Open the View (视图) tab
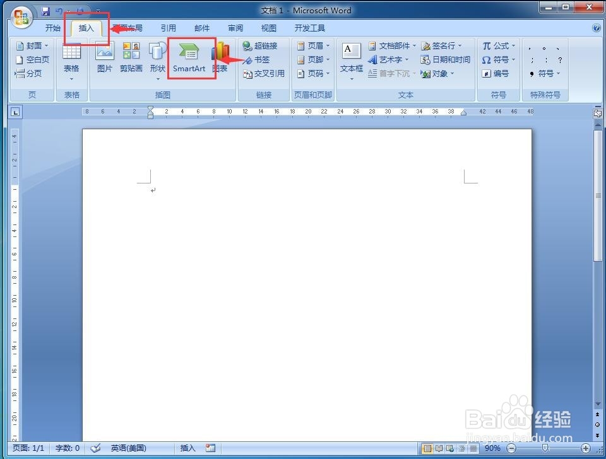The image size is (606, 459). [x=269, y=28]
